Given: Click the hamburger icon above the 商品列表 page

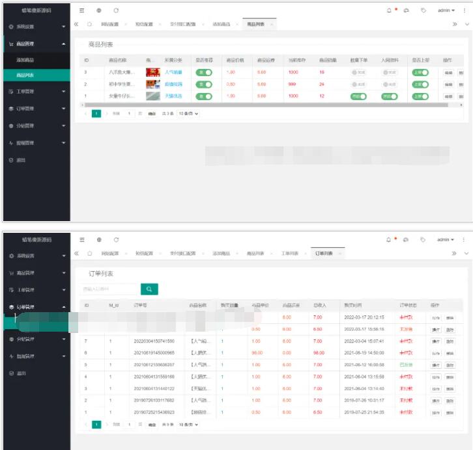Looking at the screenshot, I should (x=81, y=10).
